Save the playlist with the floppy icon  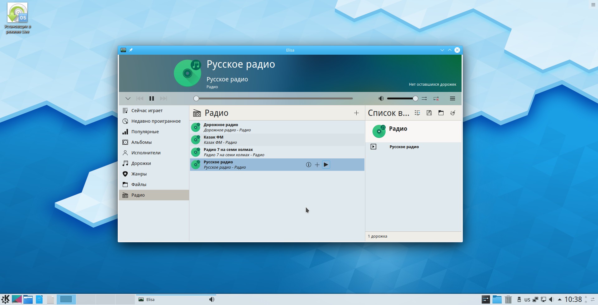pos(429,113)
